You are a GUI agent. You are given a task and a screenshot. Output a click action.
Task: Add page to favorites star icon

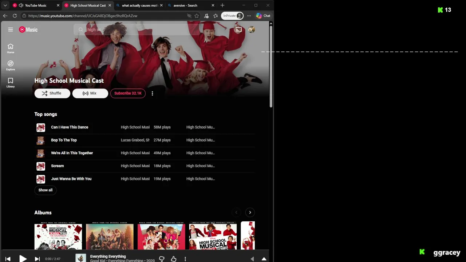(197, 16)
